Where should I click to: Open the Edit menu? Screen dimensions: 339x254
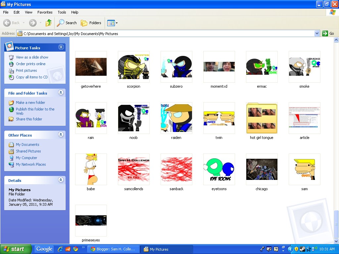click(x=17, y=12)
